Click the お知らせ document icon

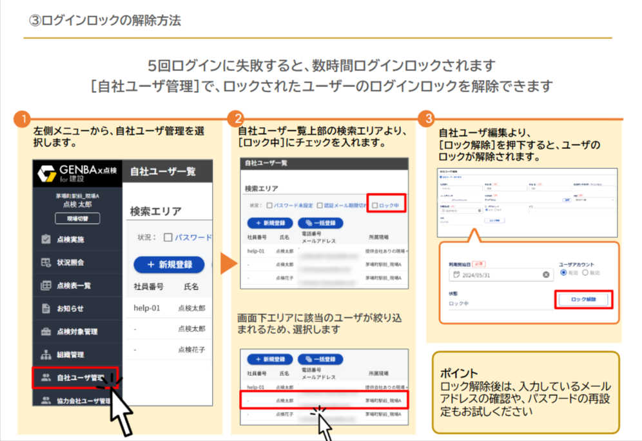(46, 308)
